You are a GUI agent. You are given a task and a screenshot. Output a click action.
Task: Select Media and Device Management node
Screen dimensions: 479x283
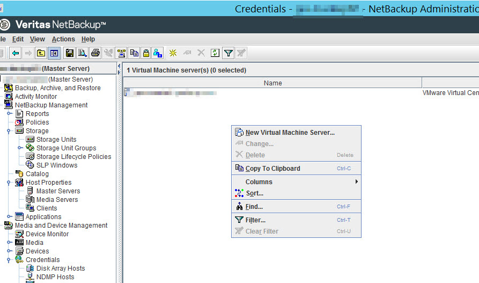tap(61, 225)
